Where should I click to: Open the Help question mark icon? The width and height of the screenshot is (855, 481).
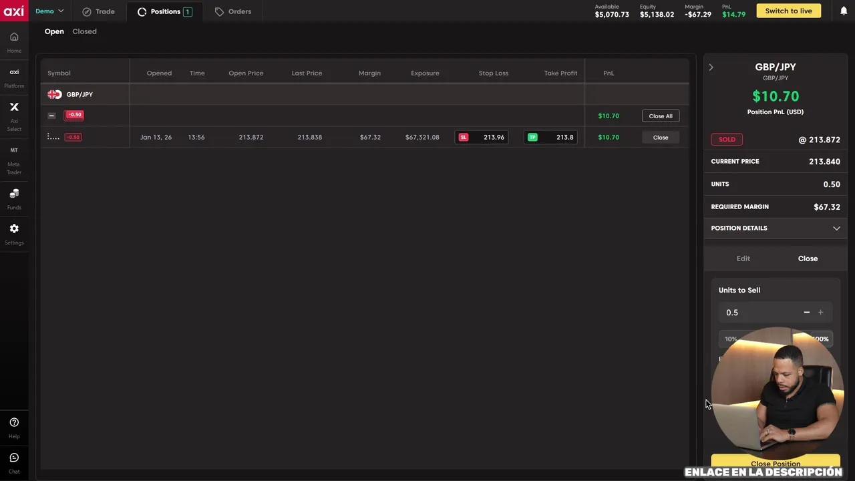point(14,423)
